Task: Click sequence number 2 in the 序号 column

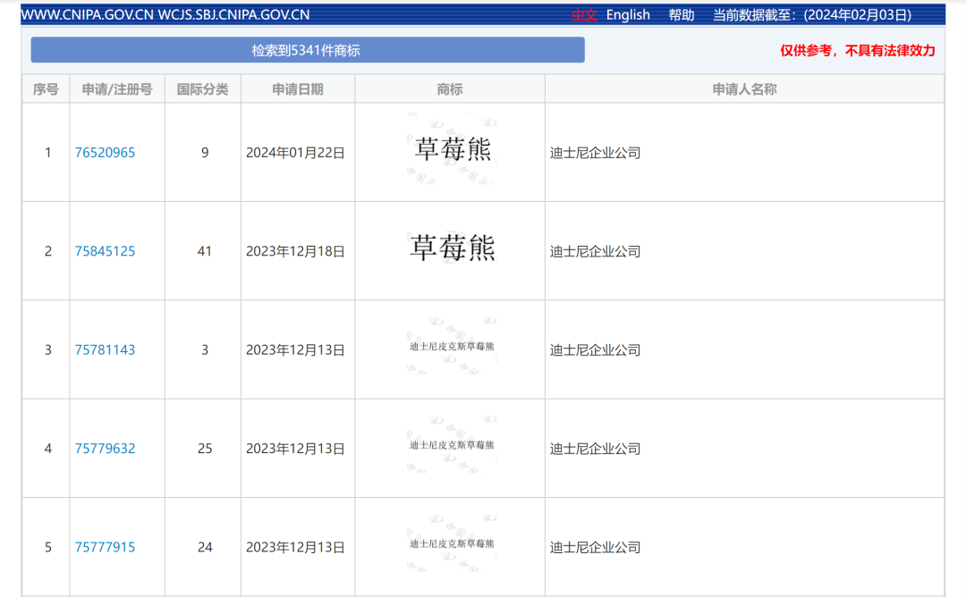Action: click(48, 251)
